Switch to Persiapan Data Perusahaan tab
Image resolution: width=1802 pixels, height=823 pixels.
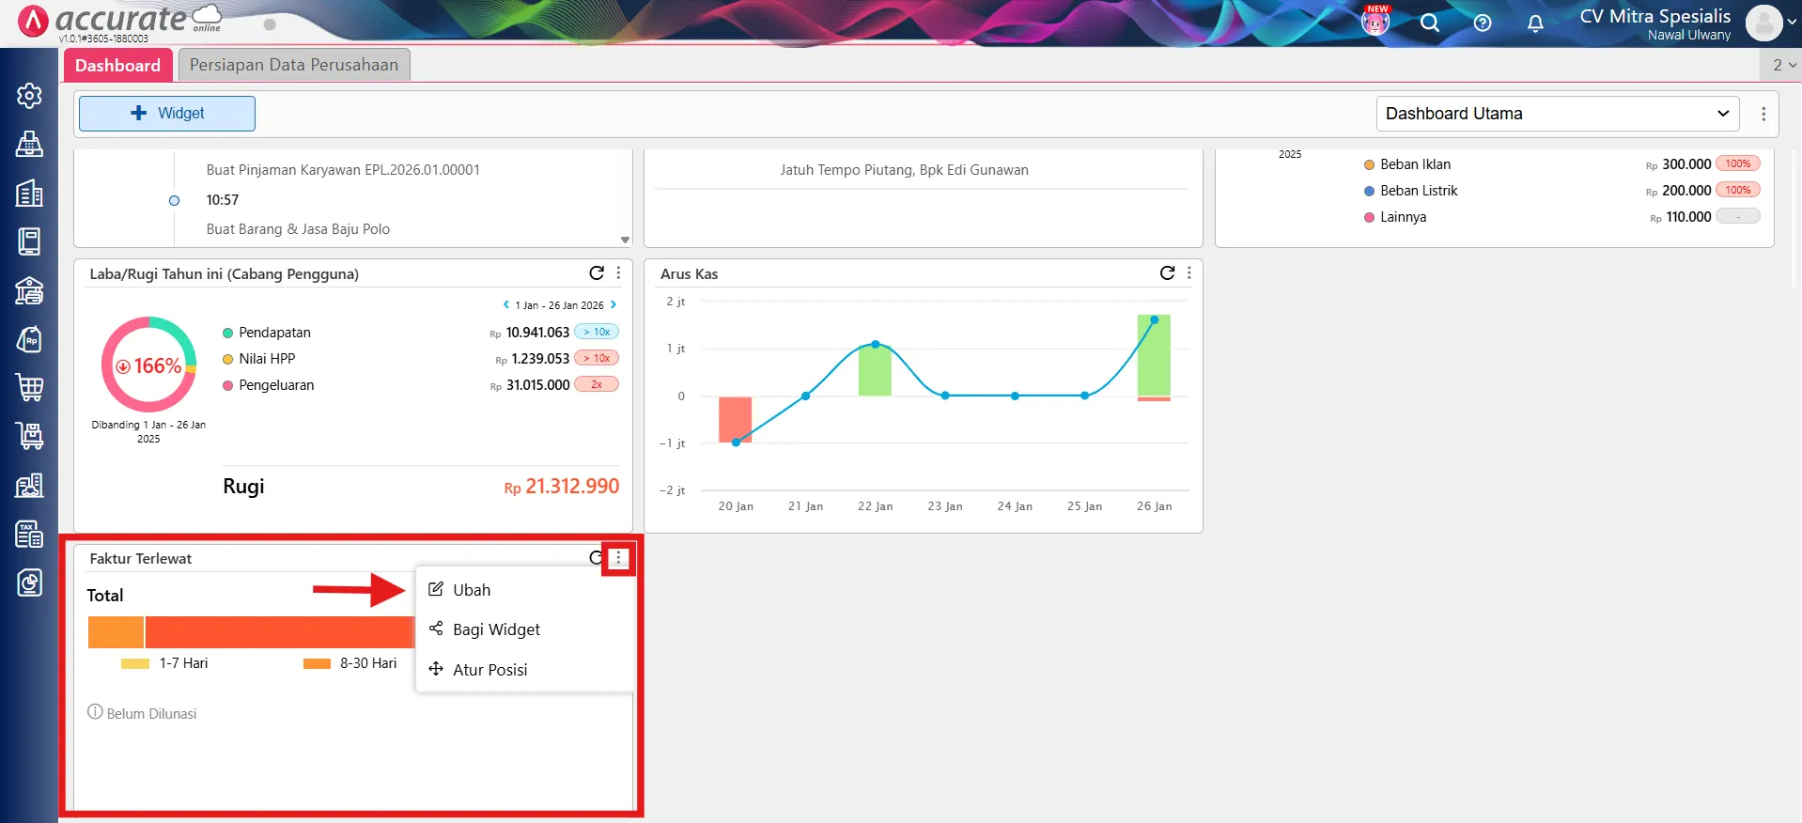tap(294, 65)
